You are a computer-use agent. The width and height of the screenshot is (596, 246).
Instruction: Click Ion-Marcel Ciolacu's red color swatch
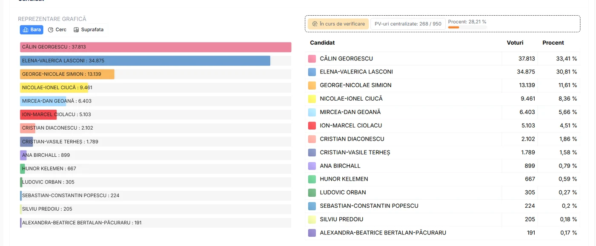tap(312, 126)
